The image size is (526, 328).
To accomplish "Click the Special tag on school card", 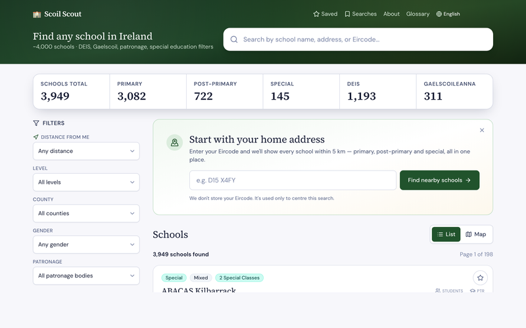I will click(174, 277).
